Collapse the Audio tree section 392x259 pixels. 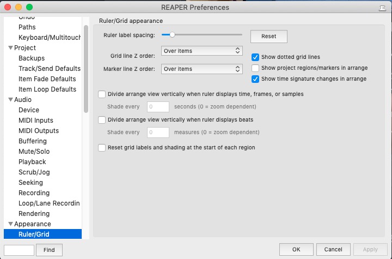(x=10, y=99)
